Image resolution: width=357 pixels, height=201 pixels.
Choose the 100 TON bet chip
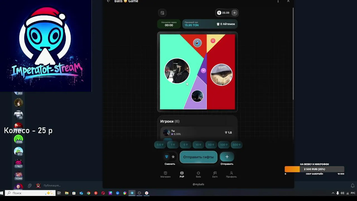(224, 145)
